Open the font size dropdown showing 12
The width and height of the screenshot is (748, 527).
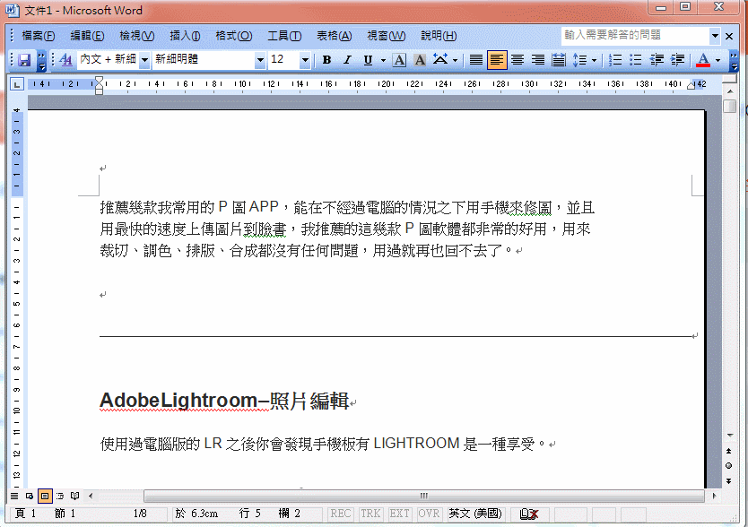tap(305, 60)
